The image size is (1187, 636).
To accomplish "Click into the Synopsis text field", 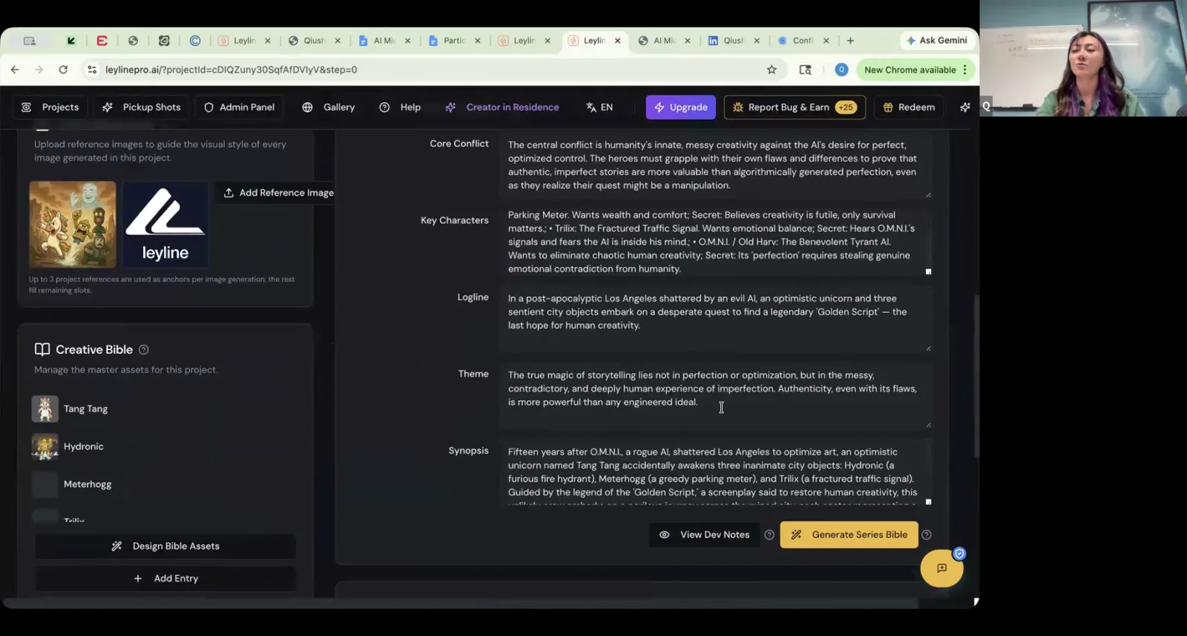I will pos(715,473).
